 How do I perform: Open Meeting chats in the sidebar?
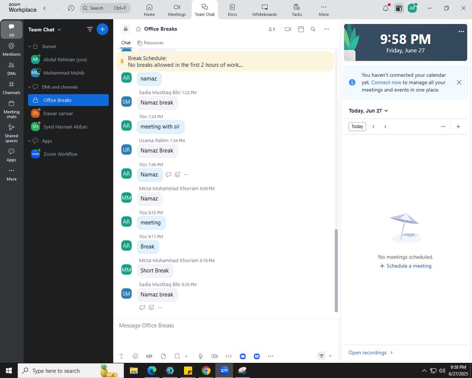[x=11, y=110]
